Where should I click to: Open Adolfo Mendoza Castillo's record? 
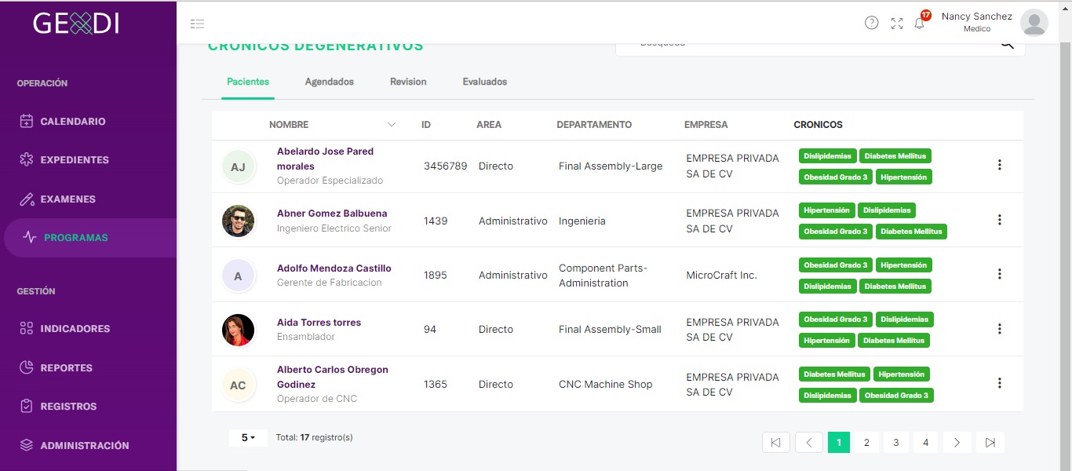tap(334, 268)
